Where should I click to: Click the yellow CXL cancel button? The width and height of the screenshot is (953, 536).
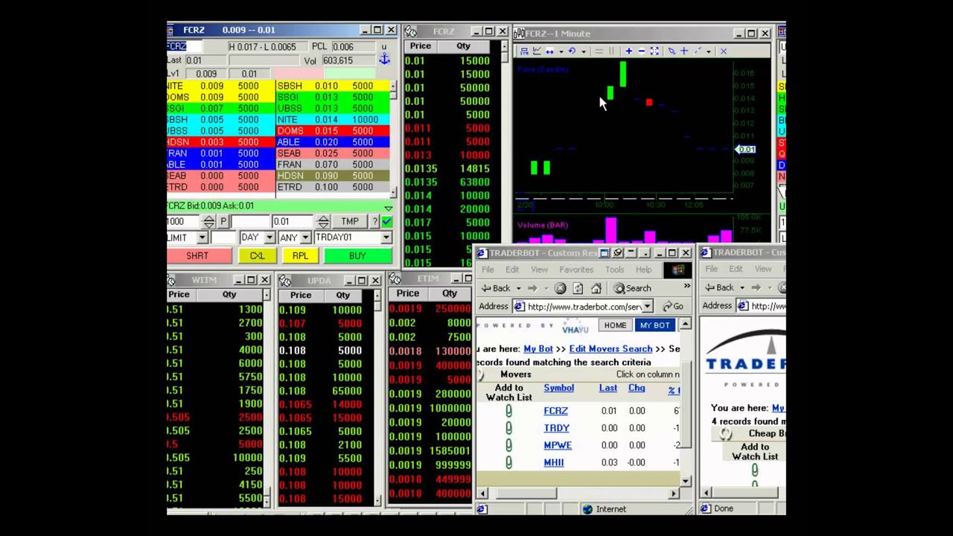pyautogui.click(x=257, y=256)
